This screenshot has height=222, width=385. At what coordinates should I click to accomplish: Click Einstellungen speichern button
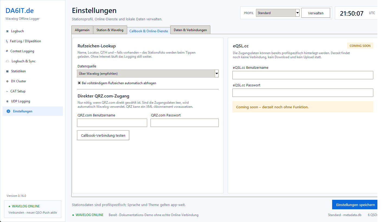pos(355,205)
